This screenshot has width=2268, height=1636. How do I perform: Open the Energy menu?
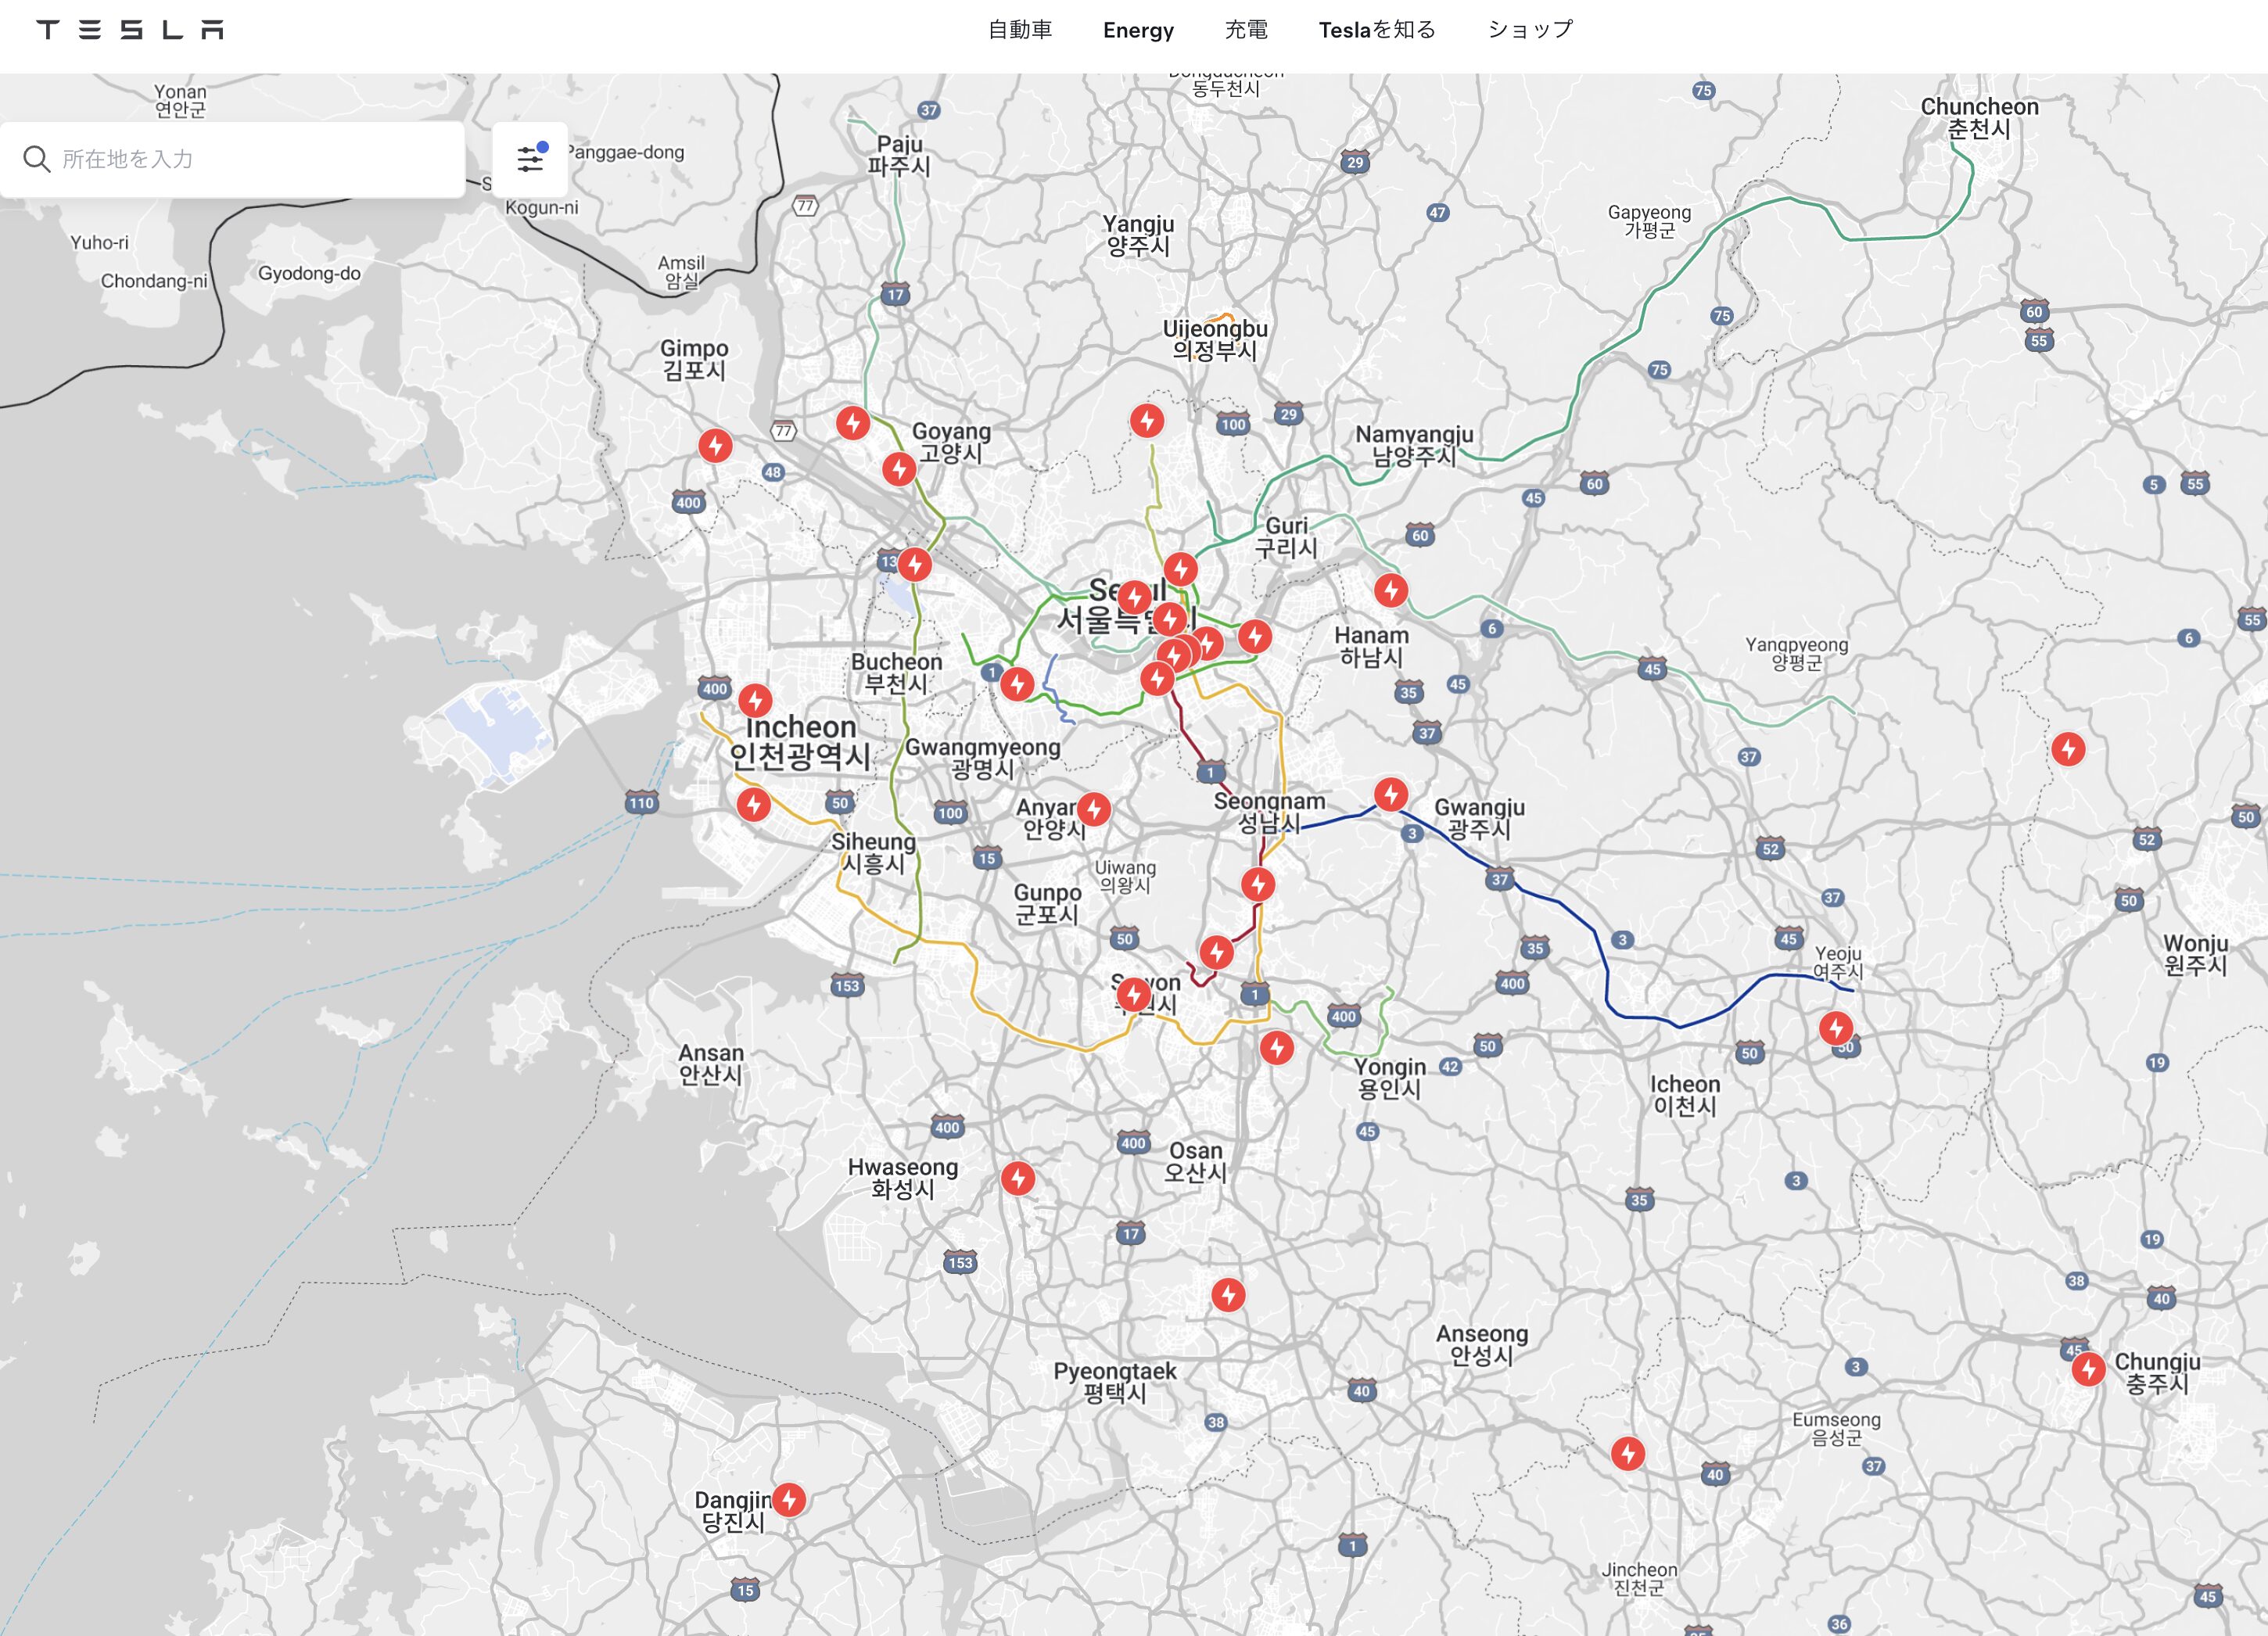tap(1138, 30)
